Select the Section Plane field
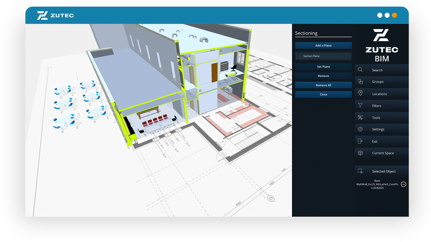Image resolution: width=431 pixels, height=242 pixels. [x=323, y=56]
